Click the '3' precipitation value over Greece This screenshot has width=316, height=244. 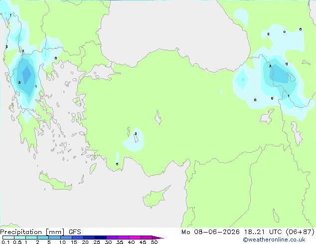point(19,82)
